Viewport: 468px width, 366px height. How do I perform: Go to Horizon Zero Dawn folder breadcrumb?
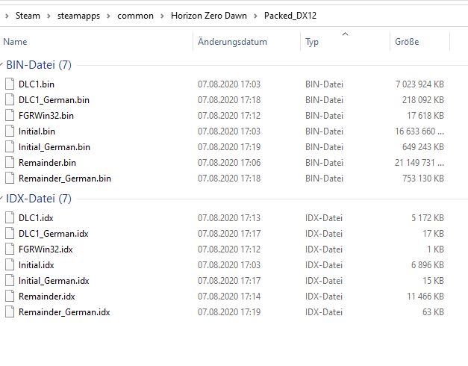[x=209, y=16]
